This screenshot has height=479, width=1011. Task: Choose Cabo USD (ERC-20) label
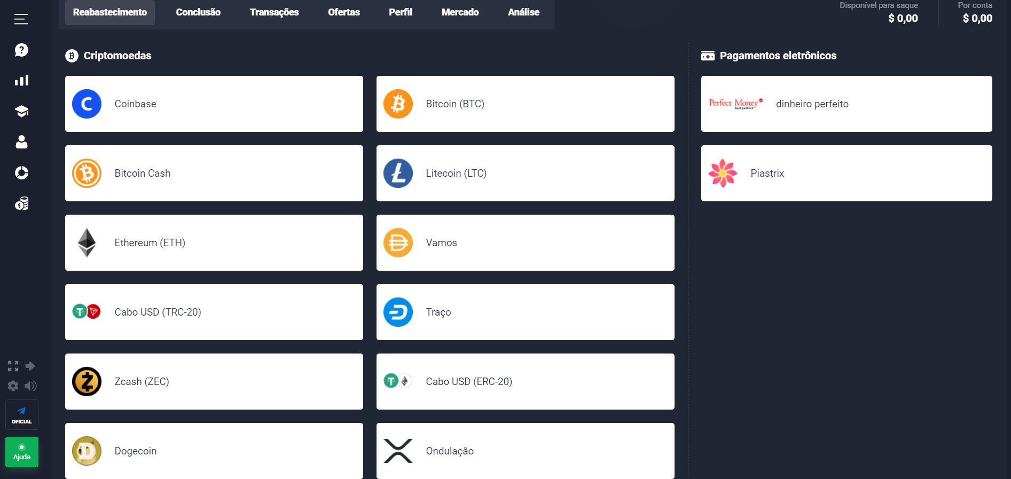coord(469,382)
